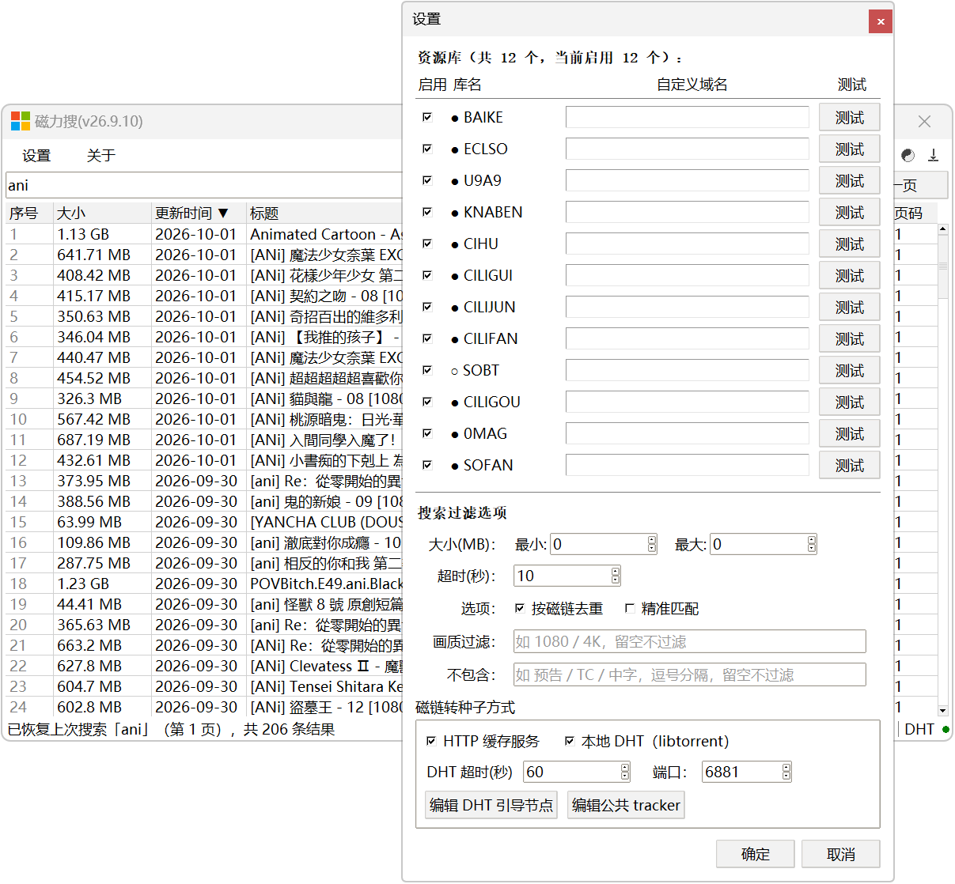Click the DHT label in status bar
This screenshot has width=955, height=884.
coord(919,729)
